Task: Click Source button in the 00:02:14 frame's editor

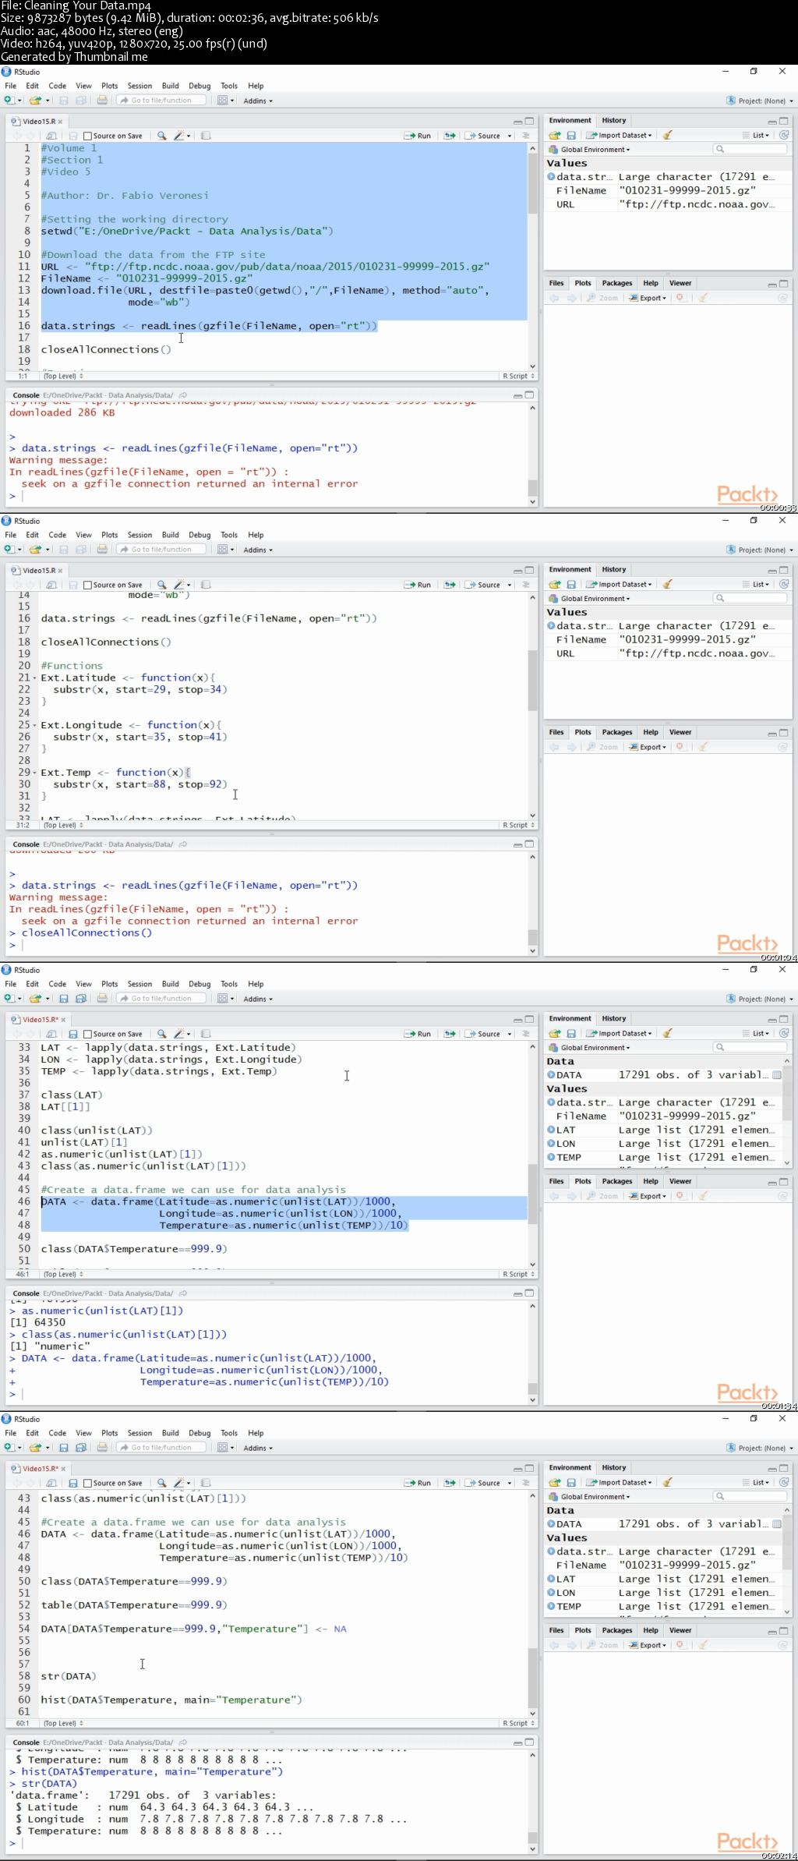Action: tap(483, 1483)
